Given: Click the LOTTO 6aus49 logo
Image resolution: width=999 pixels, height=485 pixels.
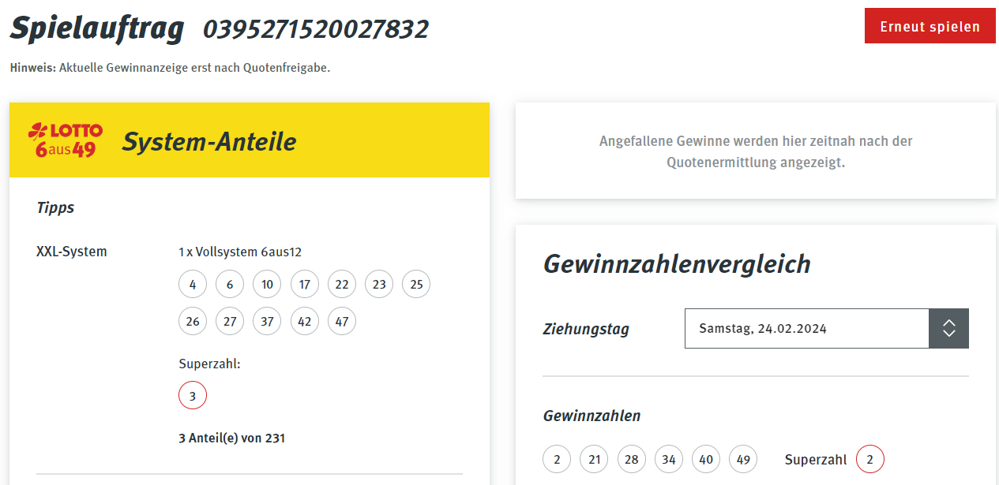Looking at the screenshot, I should [66, 140].
